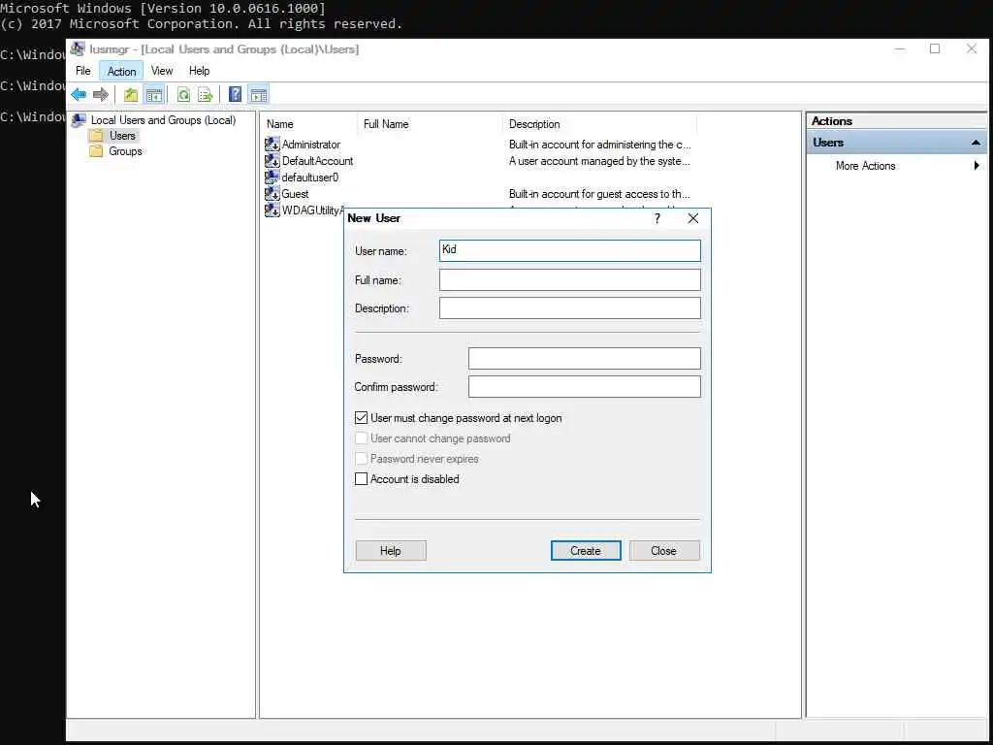Click the Help button in New User dialog
The height and width of the screenshot is (745, 993).
pyautogui.click(x=391, y=551)
